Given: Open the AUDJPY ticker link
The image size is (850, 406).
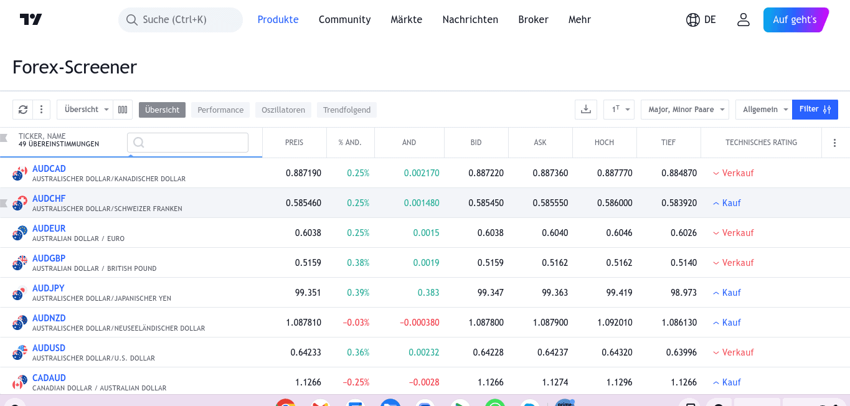Looking at the screenshot, I should click(49, 288).
